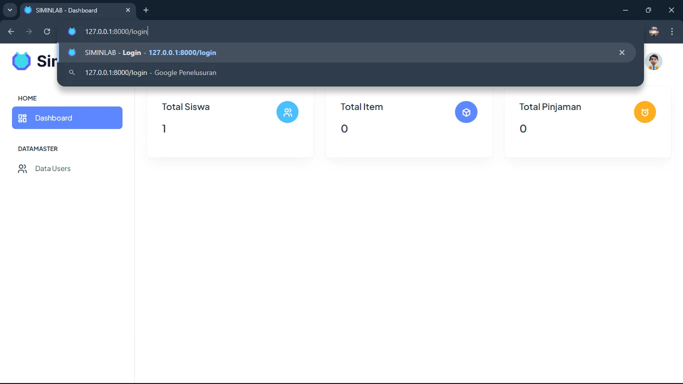Switch to the SIMINLAB - Dashboard tab
Image resolution: width=683 pixels, height=384 pixels.
click(x=70, y=10)
